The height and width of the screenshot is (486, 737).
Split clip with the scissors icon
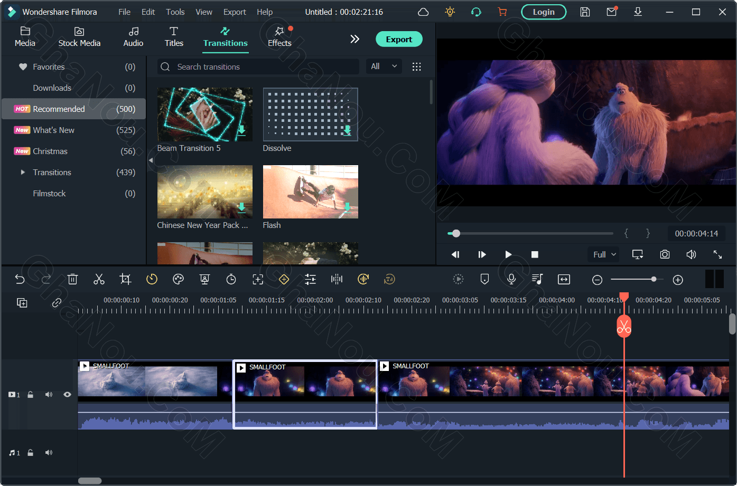tap(99, 280)
